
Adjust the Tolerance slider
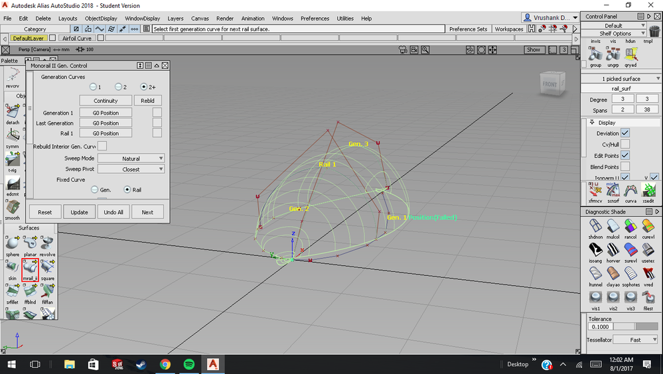tap(636, 327)
